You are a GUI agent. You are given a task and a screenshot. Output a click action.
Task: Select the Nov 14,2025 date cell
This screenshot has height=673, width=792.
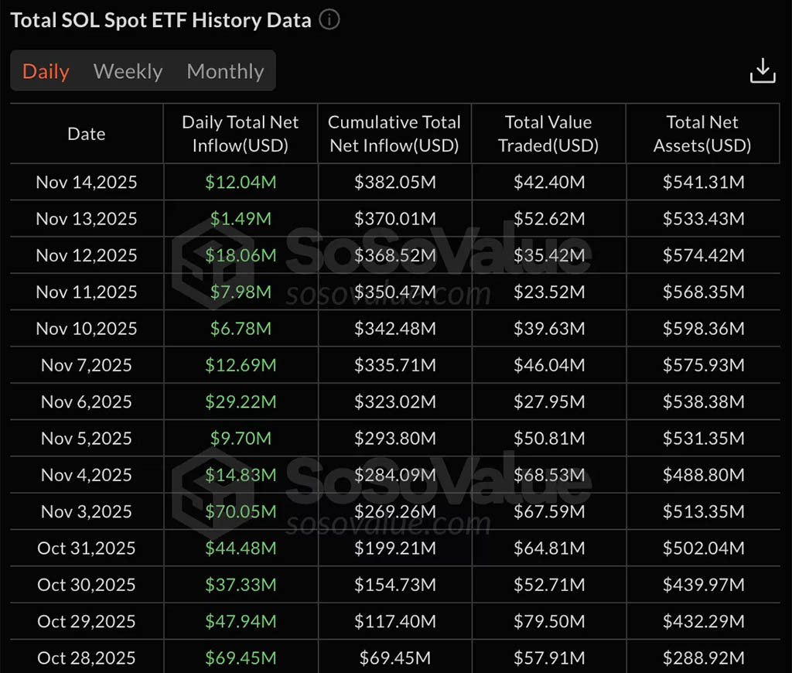87,183
